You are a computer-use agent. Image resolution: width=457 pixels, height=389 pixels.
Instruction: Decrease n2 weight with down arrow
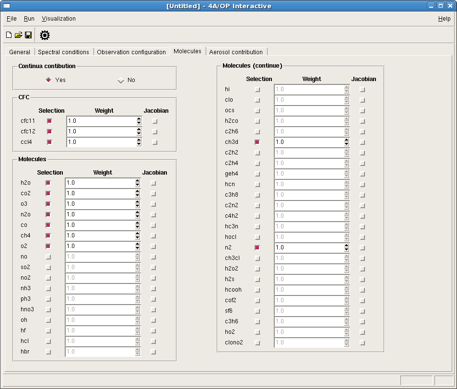tap(346, 249)
